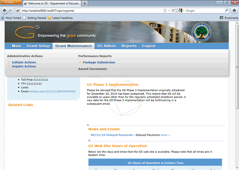
Task: Select the Welcome to G5 browser tab
Action: (x=52, y=3)
